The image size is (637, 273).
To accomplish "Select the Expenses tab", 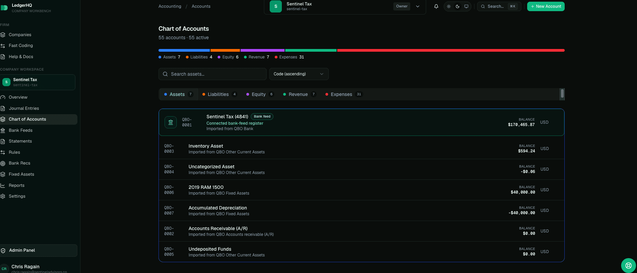I will coord(343,94).
